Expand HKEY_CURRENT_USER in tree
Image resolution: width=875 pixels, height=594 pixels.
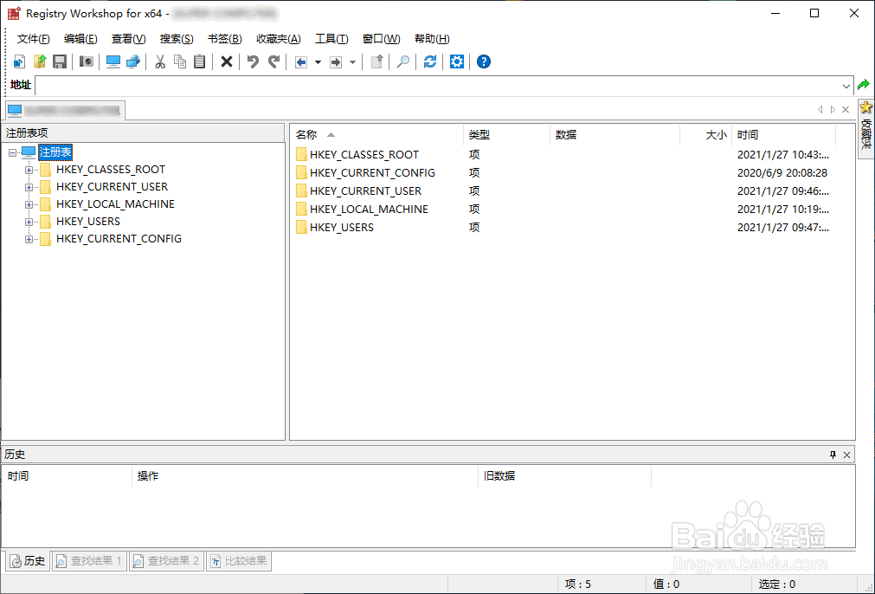[29, 187]
